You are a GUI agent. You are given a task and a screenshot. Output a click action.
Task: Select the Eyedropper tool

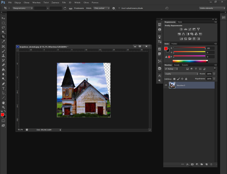(3, 41)
